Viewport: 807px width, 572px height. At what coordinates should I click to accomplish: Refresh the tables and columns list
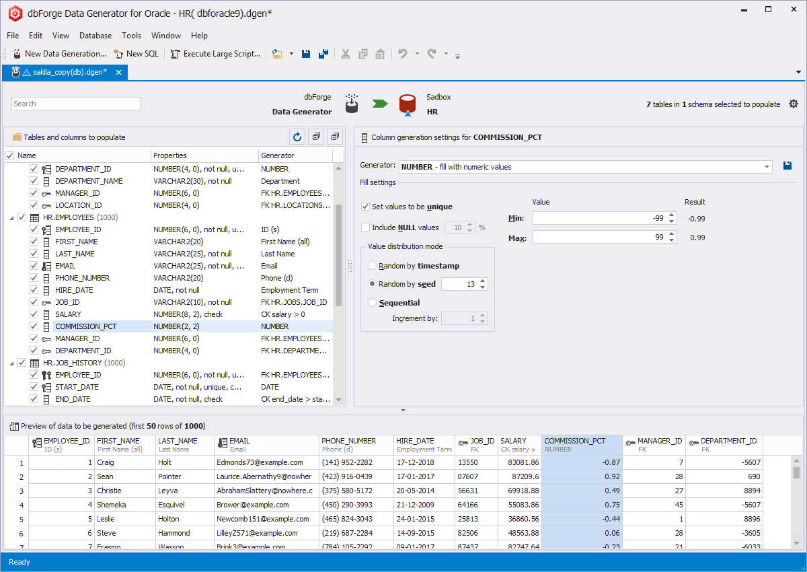(x=297, y=137)
